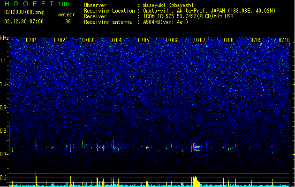Click the 0.8 kHz frequency label

point(4,131)
